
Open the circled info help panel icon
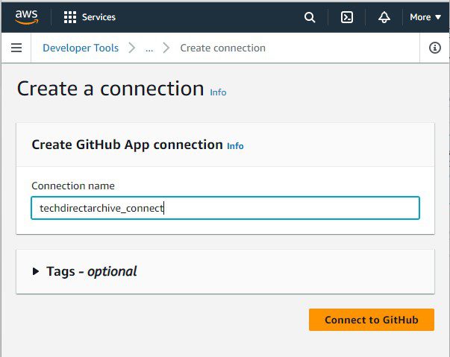[435, 48]
